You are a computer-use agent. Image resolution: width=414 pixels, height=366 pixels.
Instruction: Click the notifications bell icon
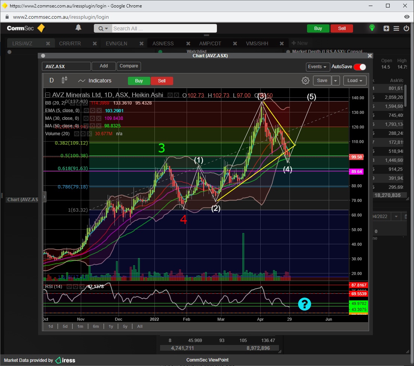[78, 28]
